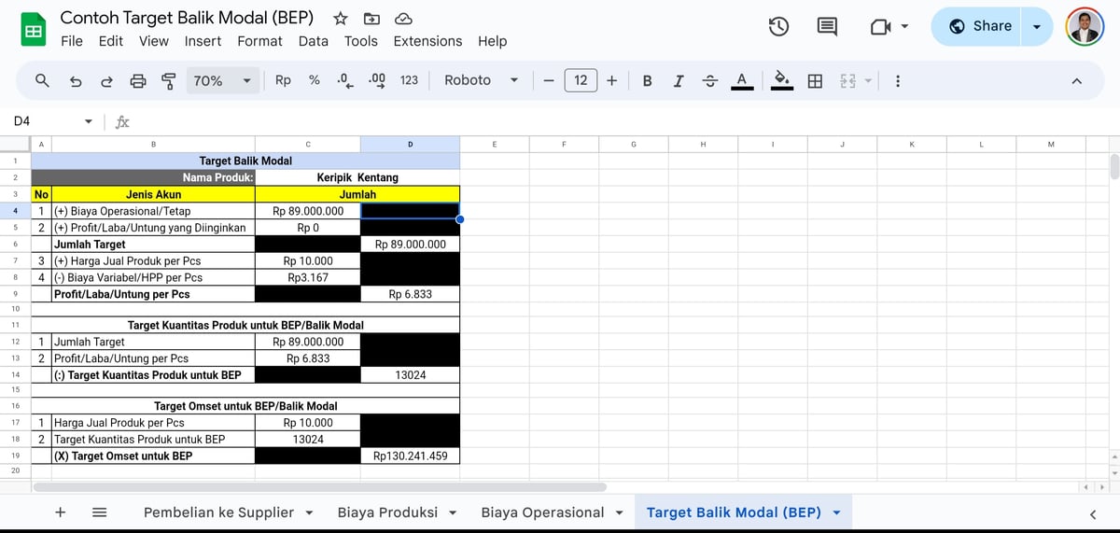Open the name box dropdown arrow
Viewport: 1120px width, 533px height.
point(89,121)
